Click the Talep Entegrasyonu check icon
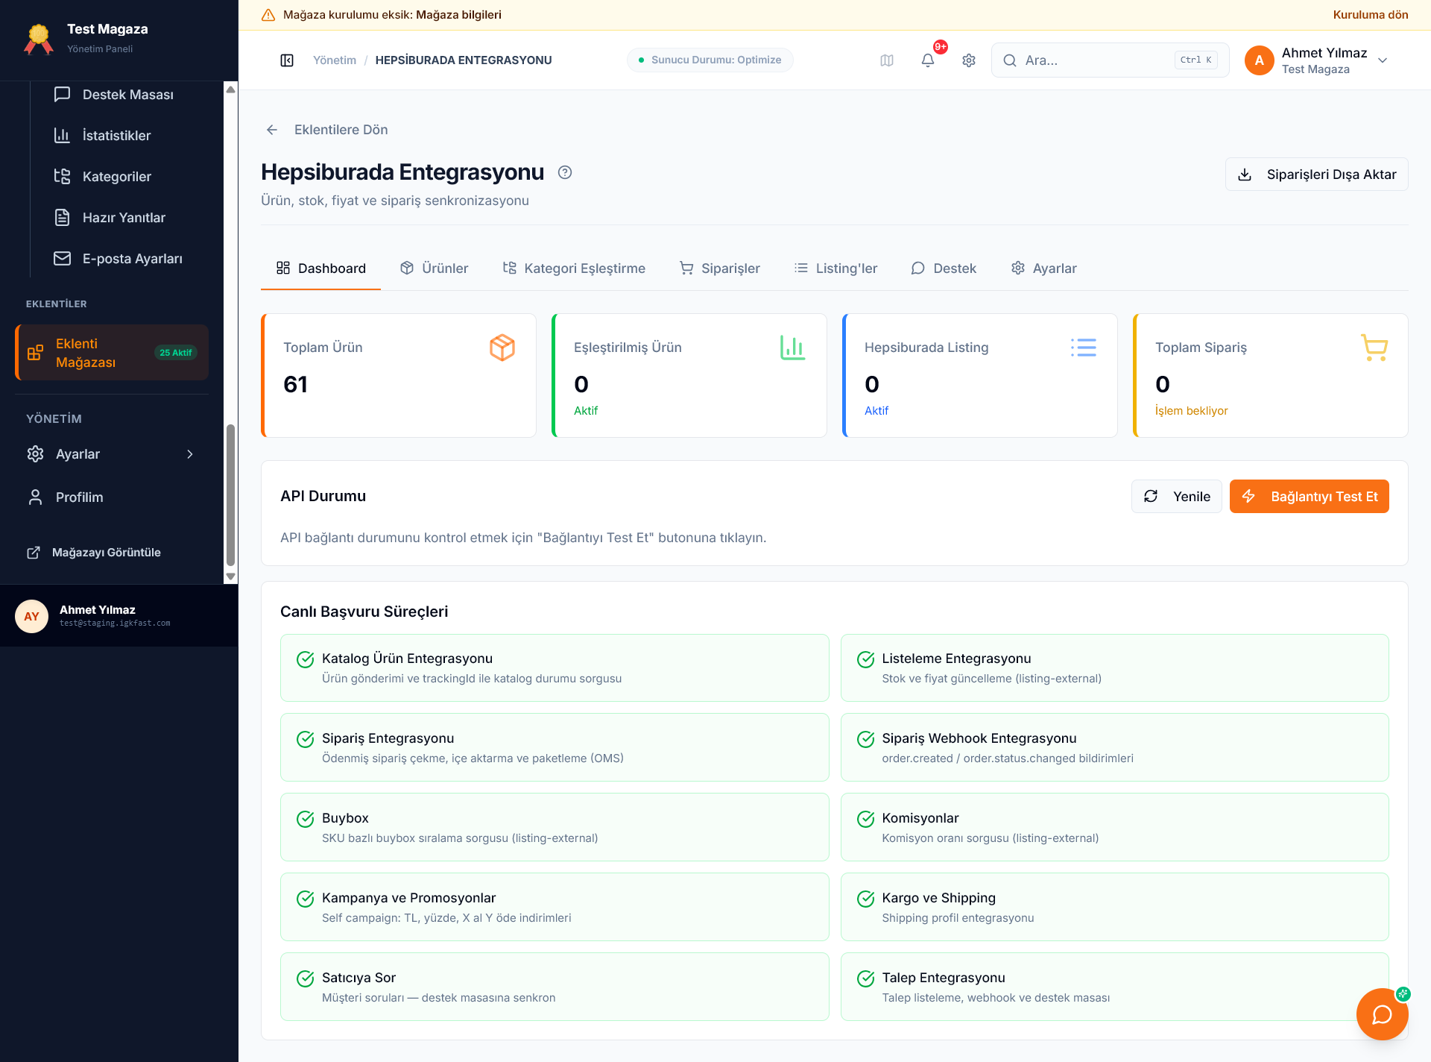 [866, 978]
